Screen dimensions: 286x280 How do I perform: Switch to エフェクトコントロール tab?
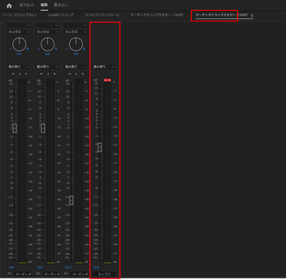point(102,15)
